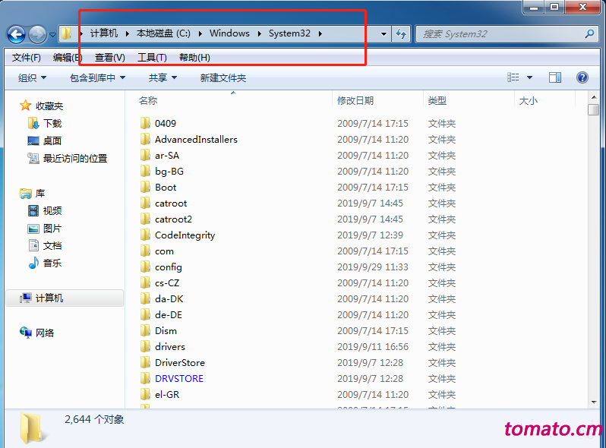Select System32 in the address breadcrumb

click(x=289, y=33)
